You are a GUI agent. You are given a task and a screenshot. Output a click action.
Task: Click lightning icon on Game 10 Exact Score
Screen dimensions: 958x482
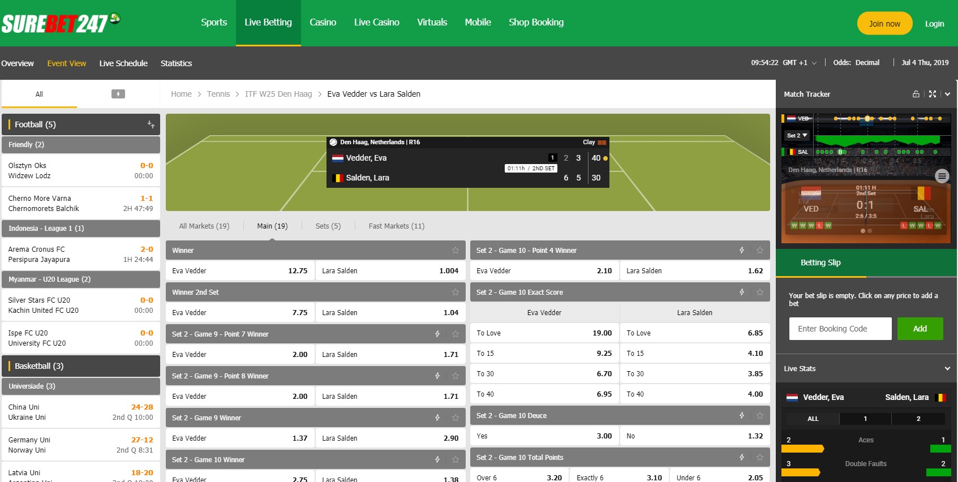(742, 292)
